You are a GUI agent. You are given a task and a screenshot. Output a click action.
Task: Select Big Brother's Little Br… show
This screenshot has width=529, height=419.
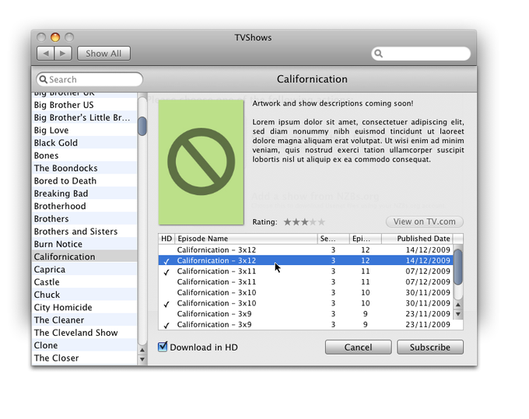[x=85, y=117]
